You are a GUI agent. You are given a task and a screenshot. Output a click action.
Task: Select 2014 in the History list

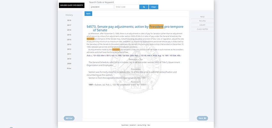(x=69, y=40)
